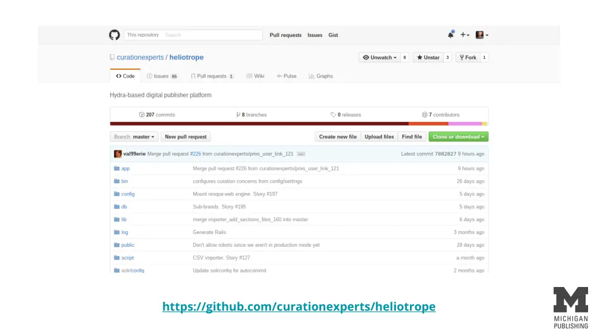Open the notifications bell icon
The width and height of the screenshot is (598, 336).
click(451, 34)
